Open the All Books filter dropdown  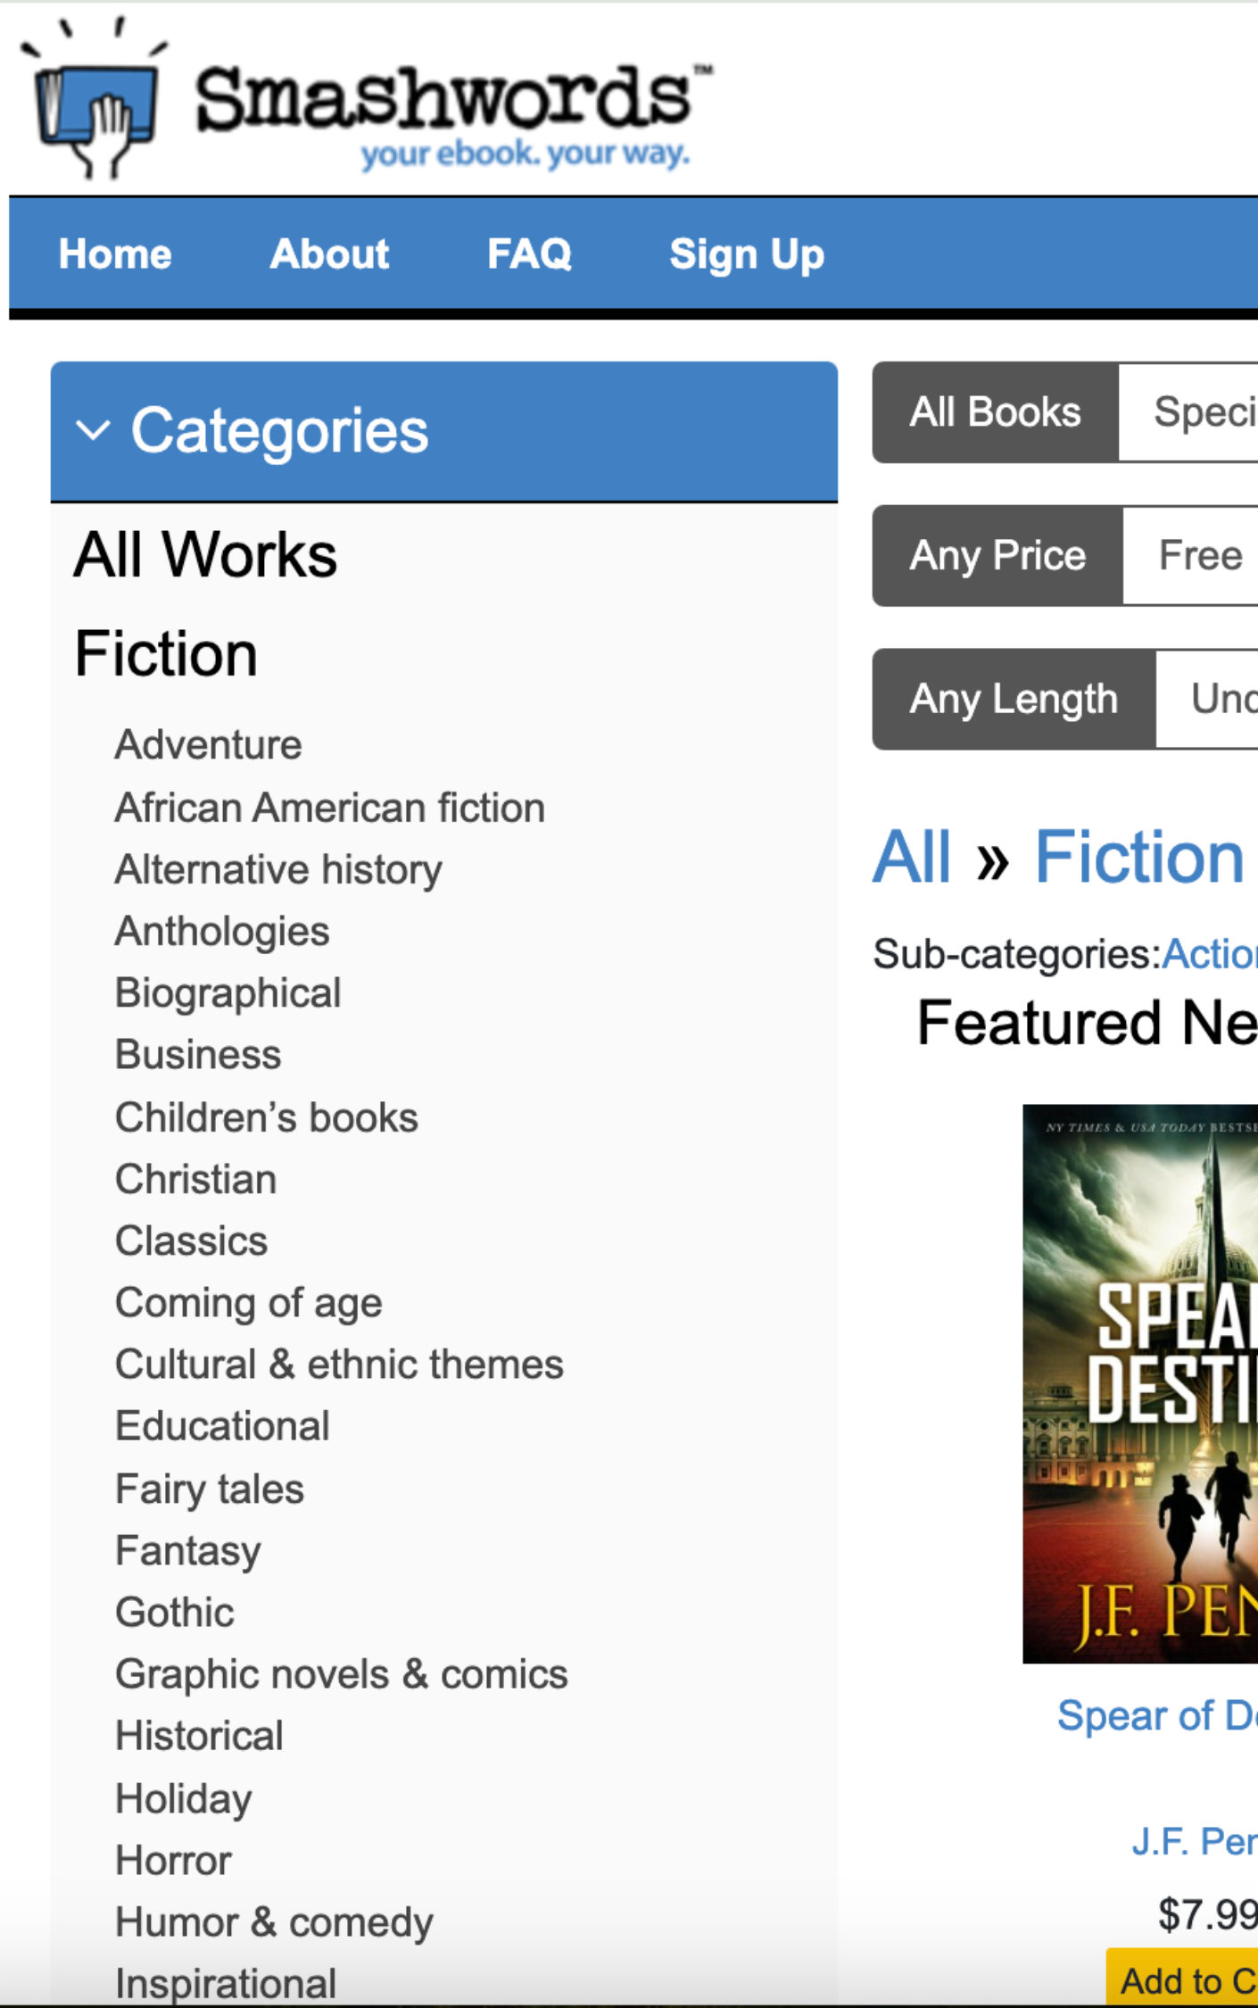coord(994,411)
